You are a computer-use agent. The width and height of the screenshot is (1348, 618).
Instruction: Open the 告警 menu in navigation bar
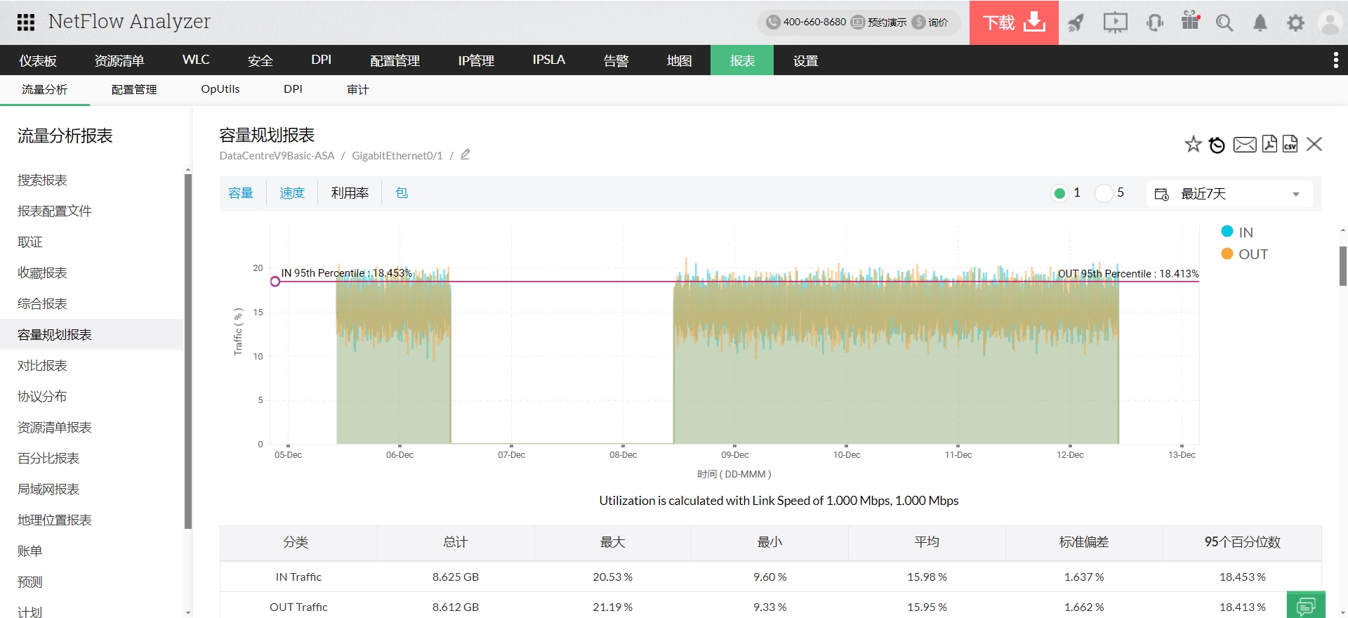coord(616,60)
